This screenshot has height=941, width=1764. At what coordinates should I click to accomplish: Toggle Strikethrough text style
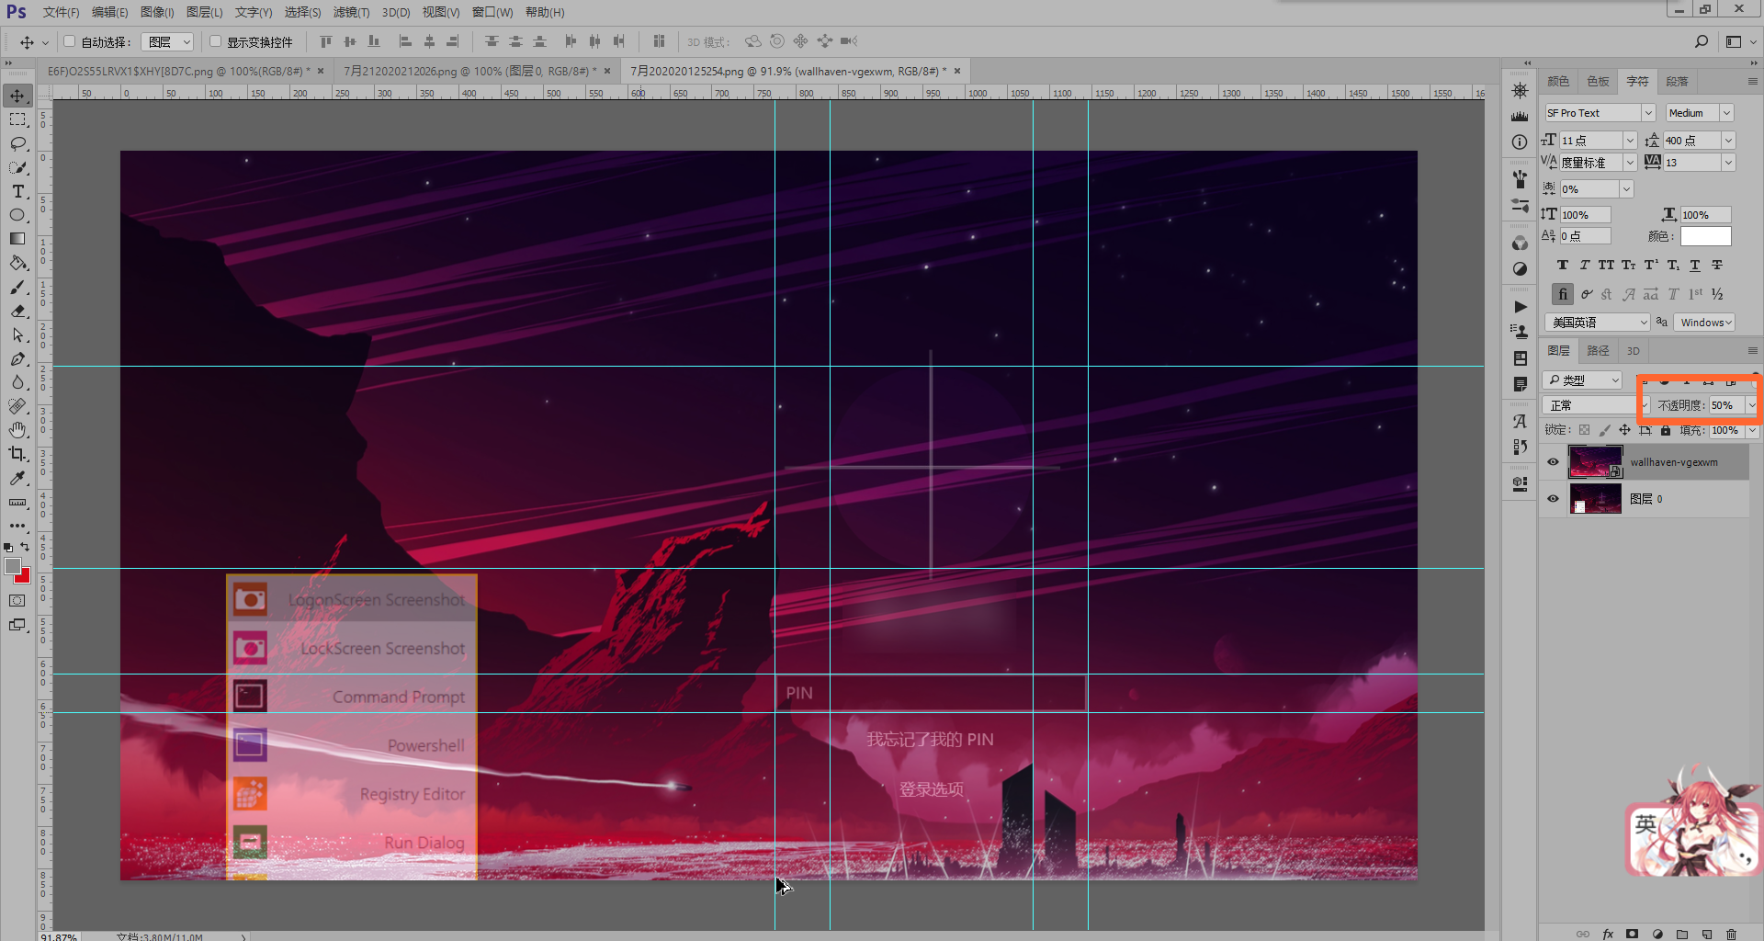(x=1717, y=265)
